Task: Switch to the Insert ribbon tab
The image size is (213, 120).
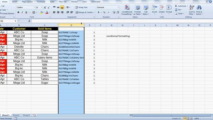Action: [x=15, y=2]
